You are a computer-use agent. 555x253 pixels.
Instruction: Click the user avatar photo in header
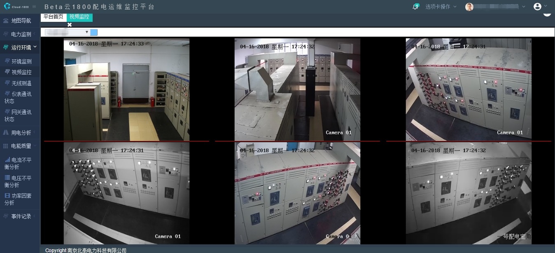[x=469, y=7]
